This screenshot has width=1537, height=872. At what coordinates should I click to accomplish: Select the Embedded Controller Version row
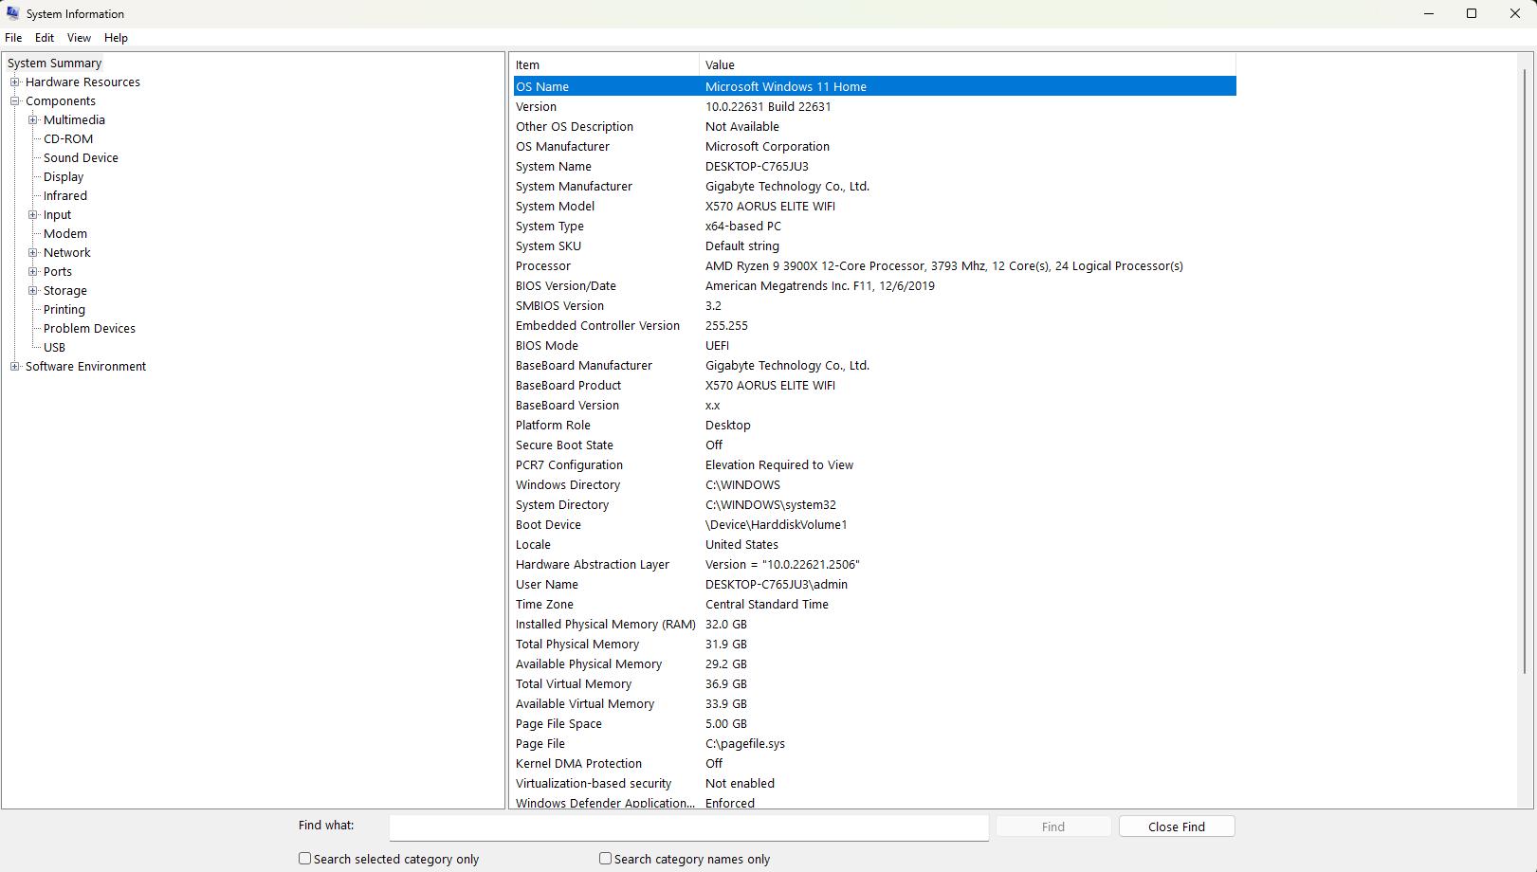pyautogui.click(x=874, y=325)
